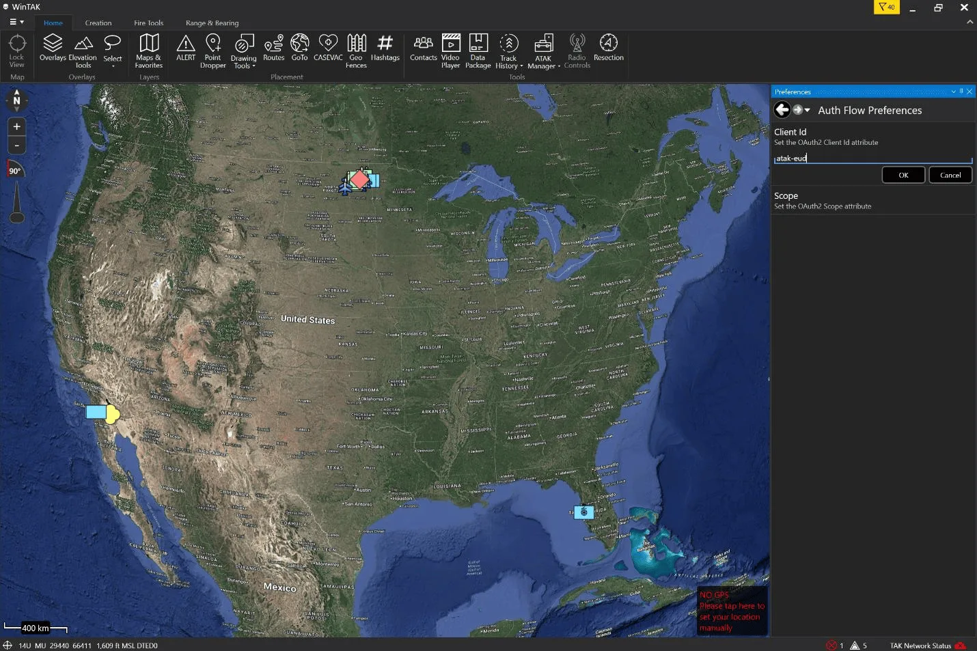Screen dimensions: 977x651
Task: Expand the ATAK Manager dropdown
Action: pos(544,51)
